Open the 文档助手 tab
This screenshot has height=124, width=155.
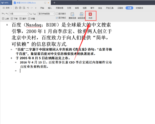tap(139, 8)
